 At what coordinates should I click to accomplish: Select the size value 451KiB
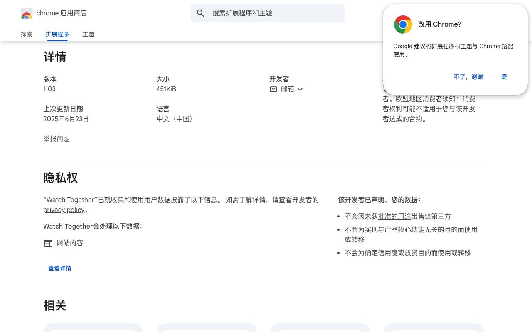[166, 89]
